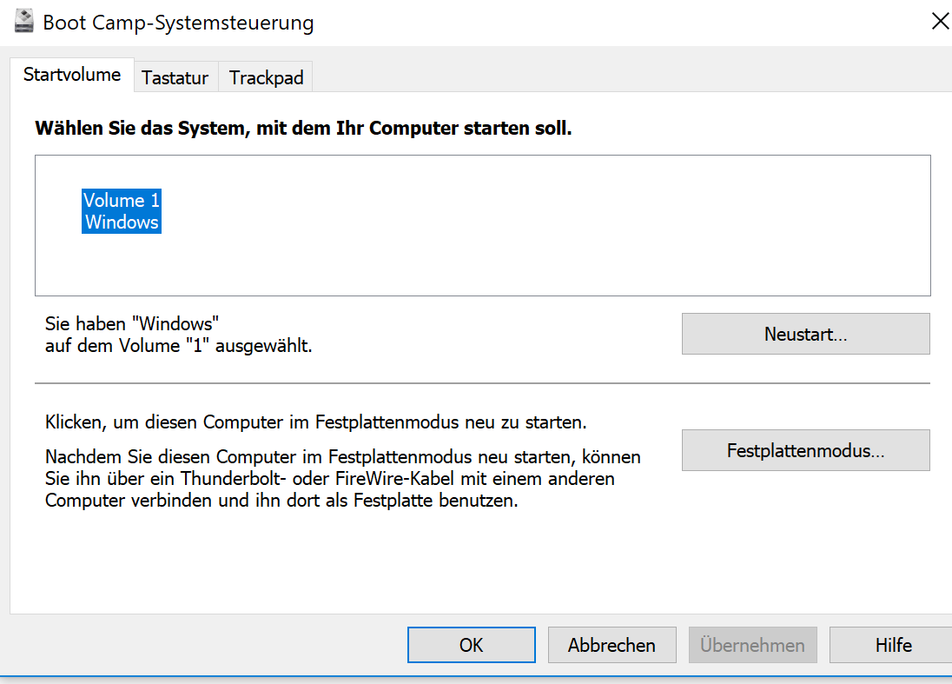Cancel via the Abbrechen button
Viewport: 952px width, 684px height.
[x=612, y=645]
